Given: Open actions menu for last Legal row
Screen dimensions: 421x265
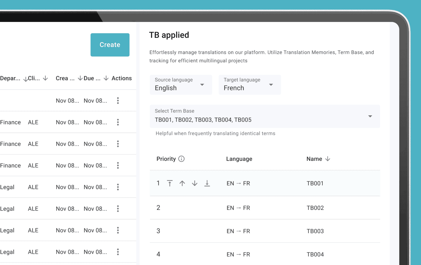Looking at the screenshot, I should pos(118,252).
